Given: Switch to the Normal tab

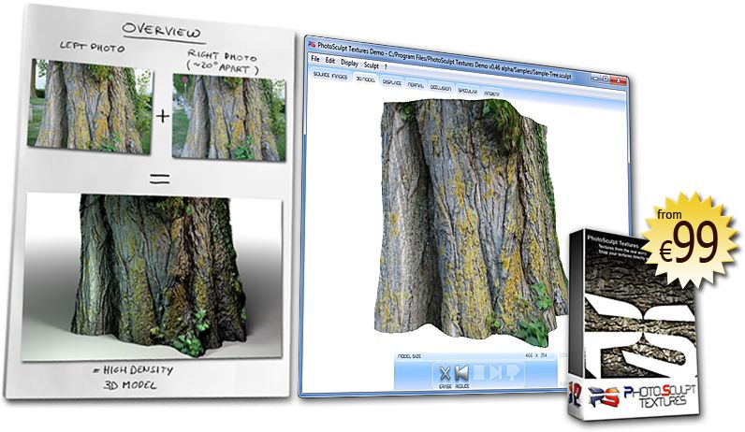Looking at the screenshot, I should (416, 85).
